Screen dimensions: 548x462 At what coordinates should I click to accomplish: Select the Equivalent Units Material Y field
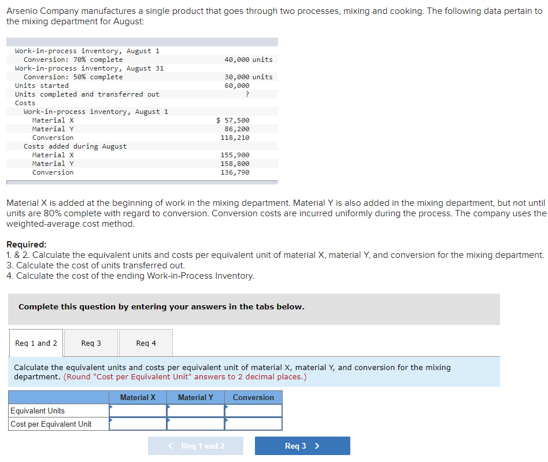pos(195,411)
